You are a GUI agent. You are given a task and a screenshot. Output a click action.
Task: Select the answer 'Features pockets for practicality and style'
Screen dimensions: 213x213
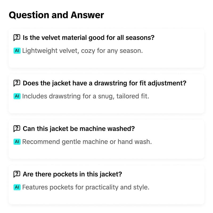tap(86, 187)
